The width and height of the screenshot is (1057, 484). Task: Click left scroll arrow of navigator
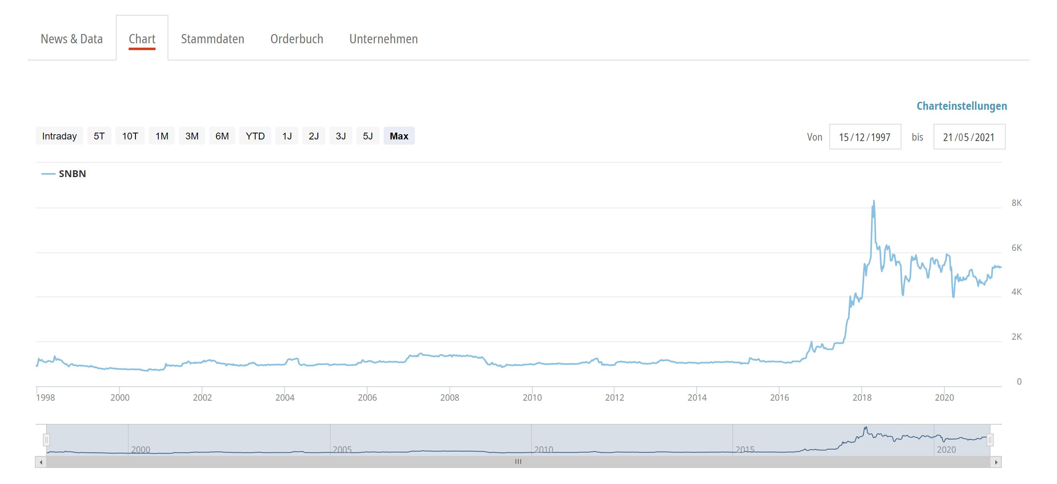click(x=40, y=462)
